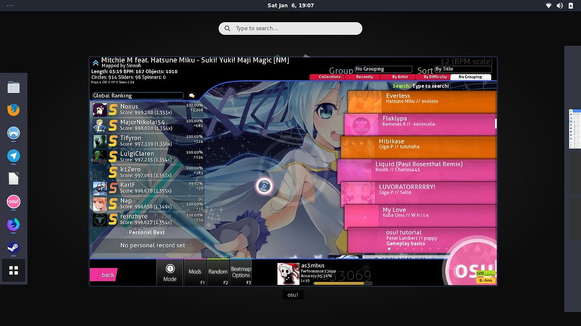Show all applications grid
Screen dimensions: 581x326
coord(14,270)
